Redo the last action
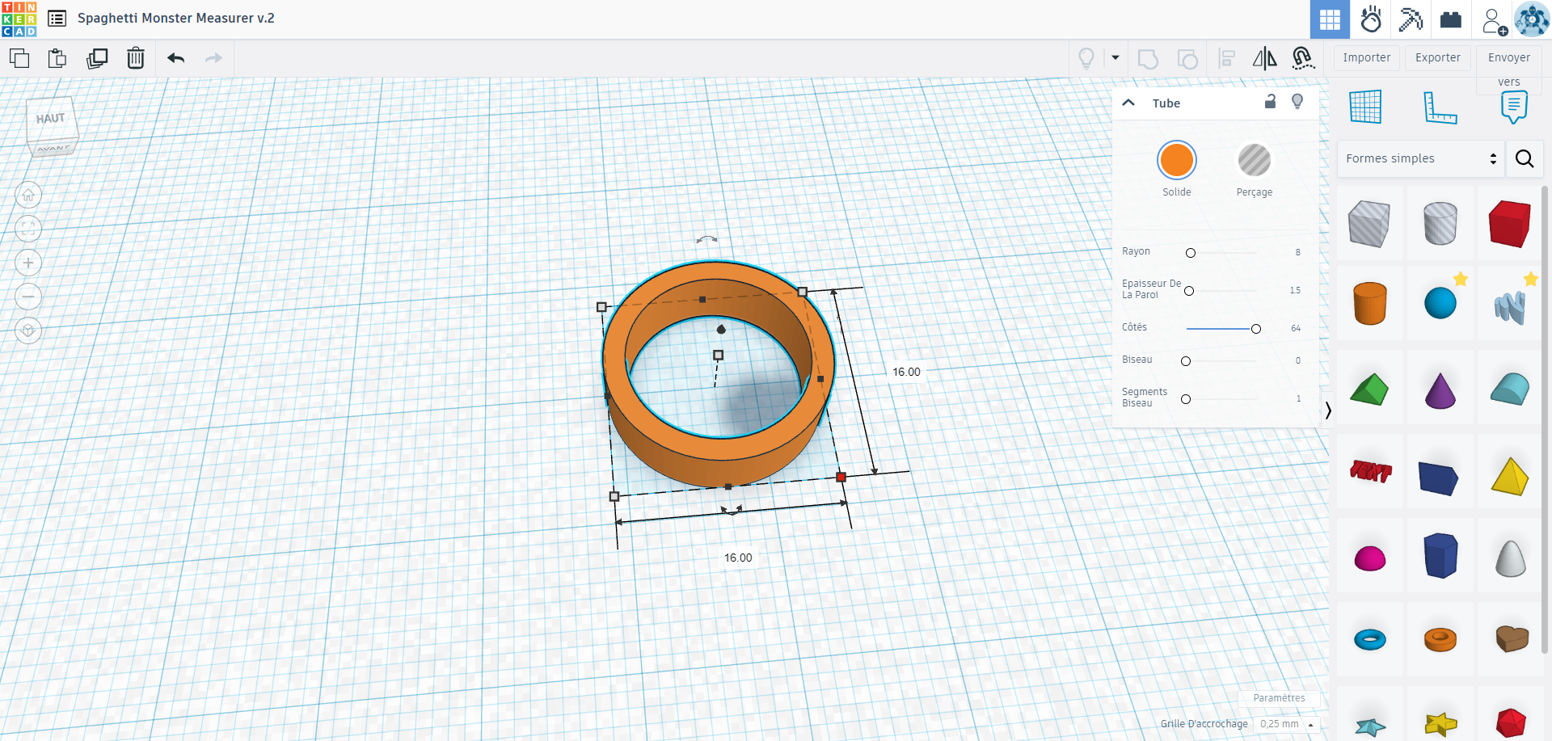Viewport: 1552px width, 741px height. click(x=213, y=58)
